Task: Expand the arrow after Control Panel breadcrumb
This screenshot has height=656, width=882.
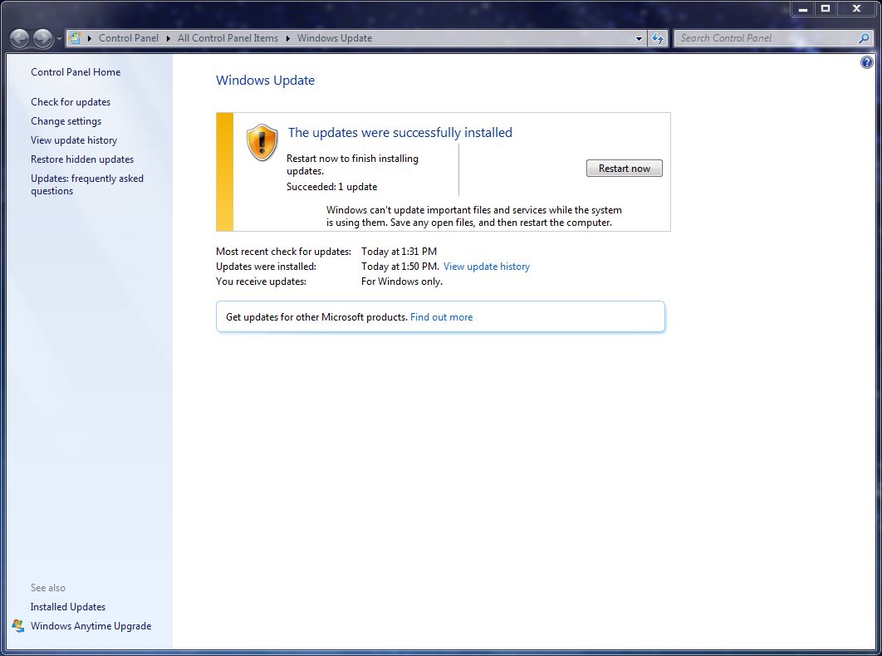Action: (x=169, y=38)
